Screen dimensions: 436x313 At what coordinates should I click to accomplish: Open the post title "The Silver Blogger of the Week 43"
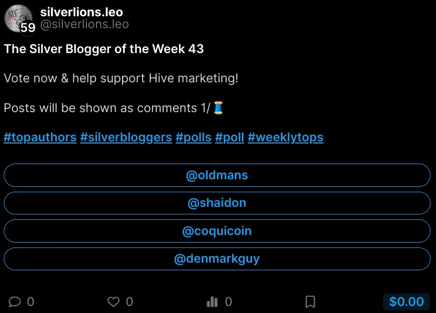coord(104,49)
